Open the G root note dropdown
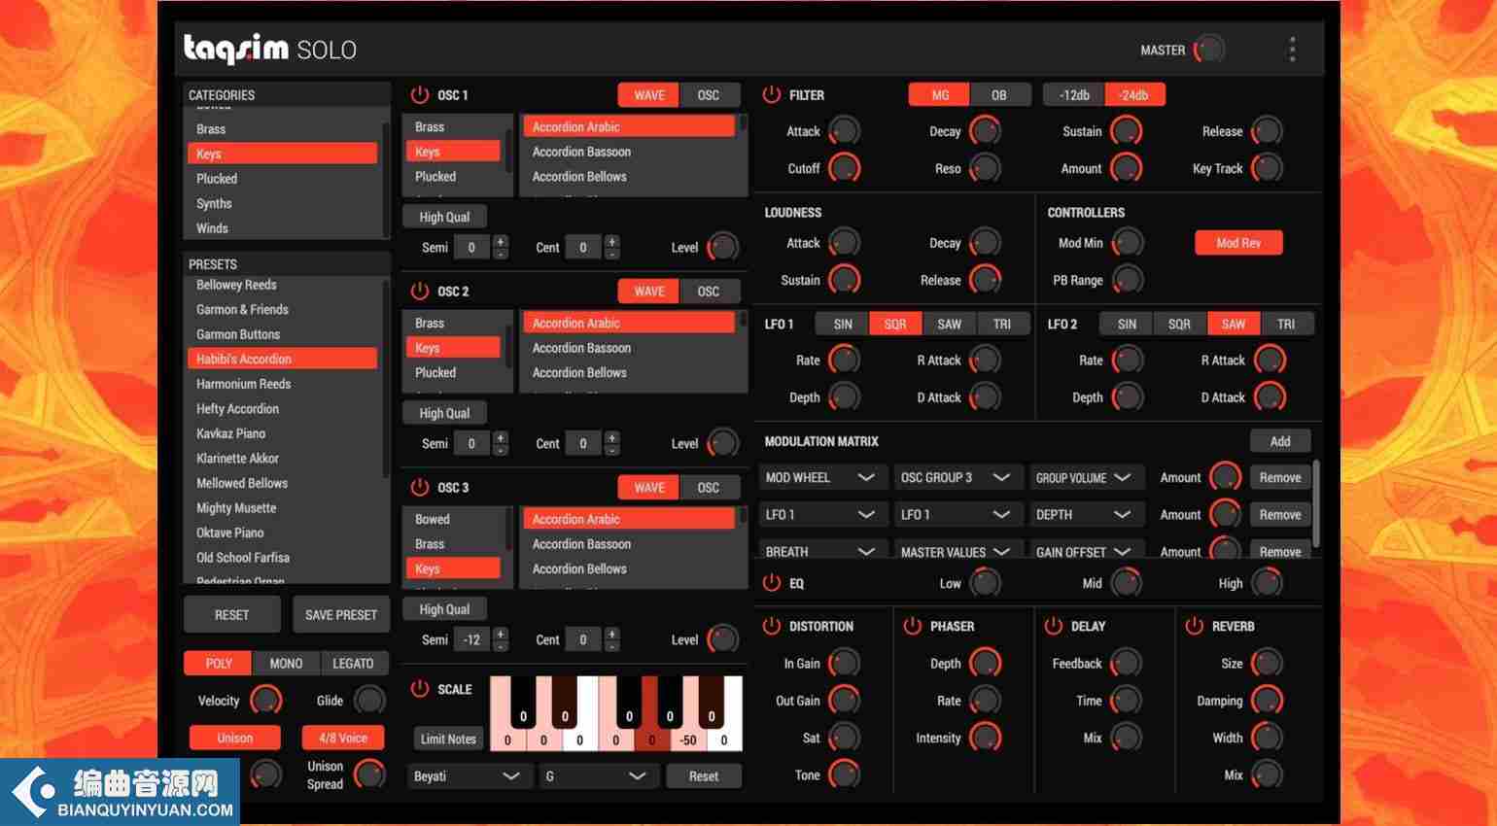1497x826 pixels. coord(599,776)
